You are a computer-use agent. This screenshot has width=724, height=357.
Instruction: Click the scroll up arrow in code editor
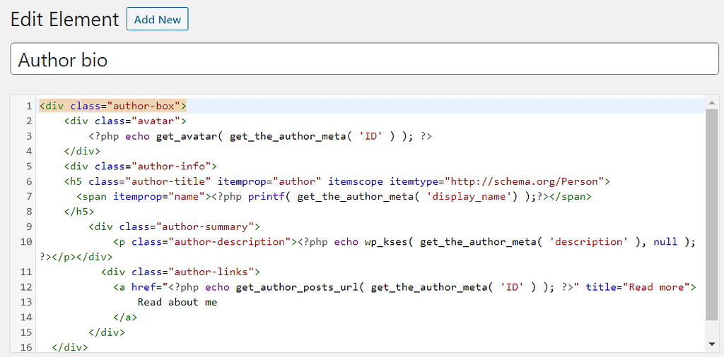pyautogui.click(x=711, y=102)
